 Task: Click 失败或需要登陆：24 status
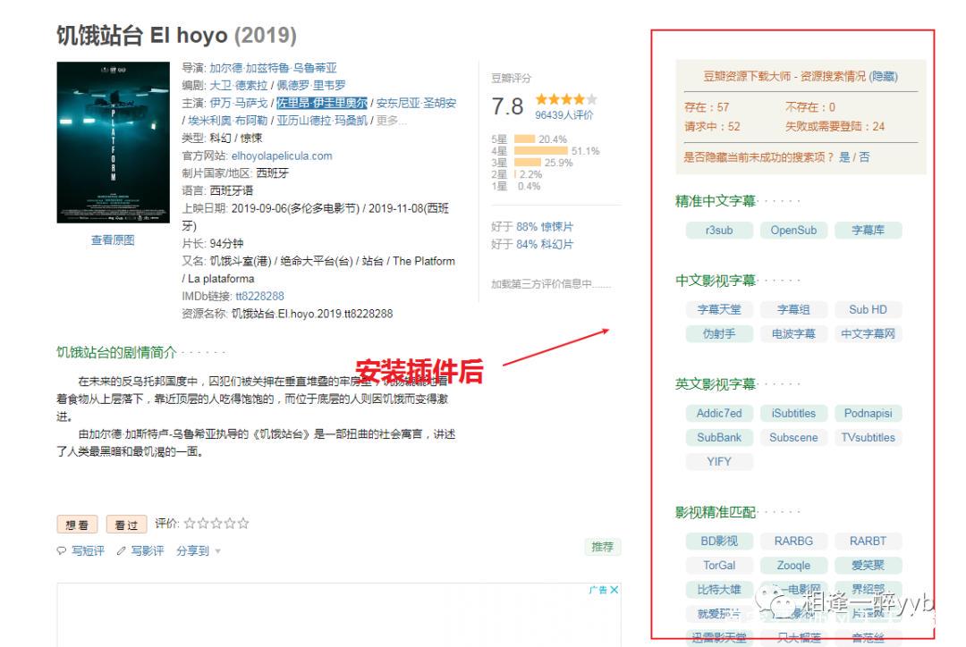tap(835, 126)
